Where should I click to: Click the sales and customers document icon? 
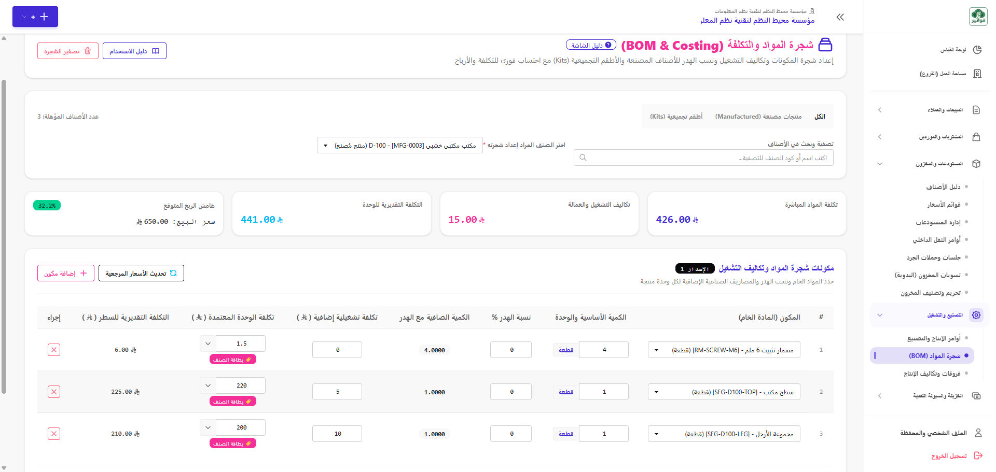tap(976, 110)
